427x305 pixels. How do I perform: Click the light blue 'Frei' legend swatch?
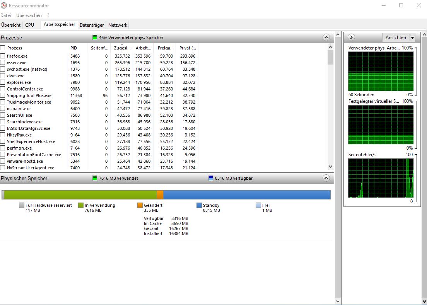pos(258,205)
